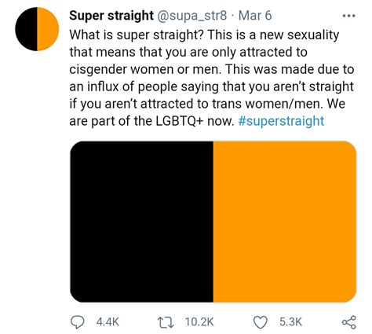Open the Mar 6 timestamp link

[x=255, y=16]
